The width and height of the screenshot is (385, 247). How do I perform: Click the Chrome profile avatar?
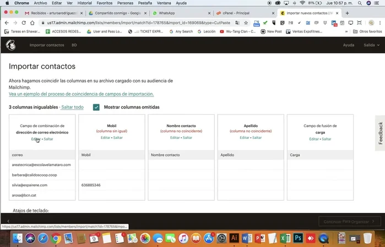371,23
